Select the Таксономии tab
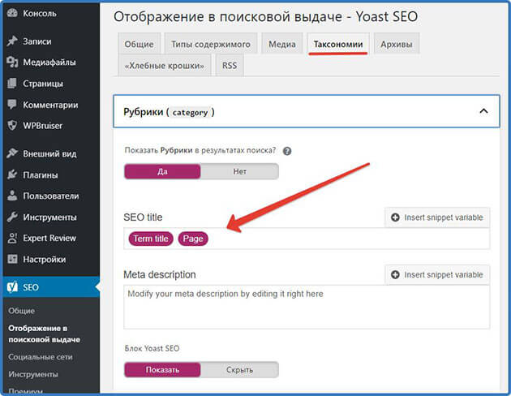Screen dimensions: 511x396 click(338, 44)
